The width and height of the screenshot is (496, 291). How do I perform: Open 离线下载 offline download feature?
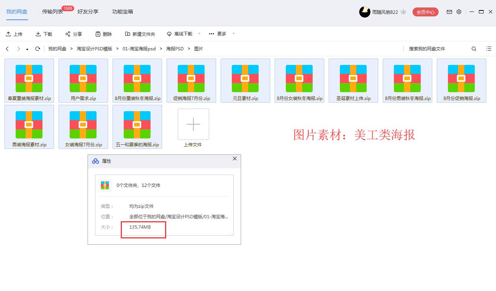[168, 33]
